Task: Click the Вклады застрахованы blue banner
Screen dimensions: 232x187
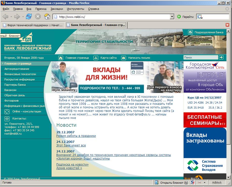Action: tap(205, 143)
